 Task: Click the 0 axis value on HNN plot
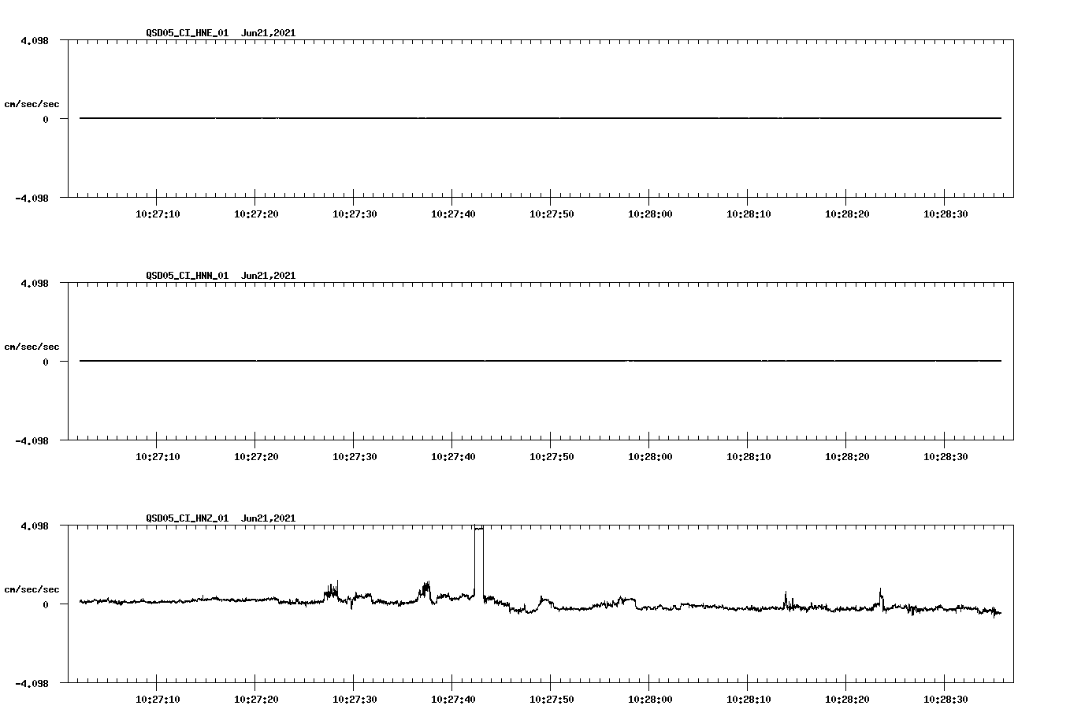click(46, 362)
